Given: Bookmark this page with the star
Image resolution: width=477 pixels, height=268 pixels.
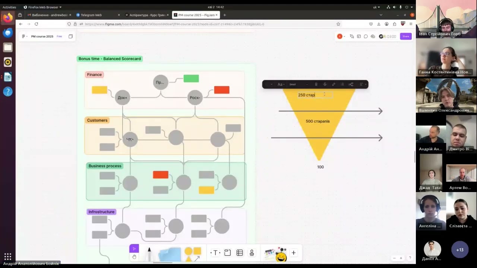Looking at the screenshot, I should point(338,24).
